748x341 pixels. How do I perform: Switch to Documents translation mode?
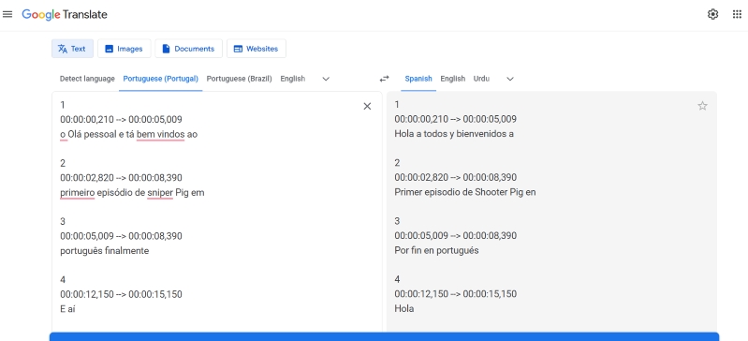[188, 49]
